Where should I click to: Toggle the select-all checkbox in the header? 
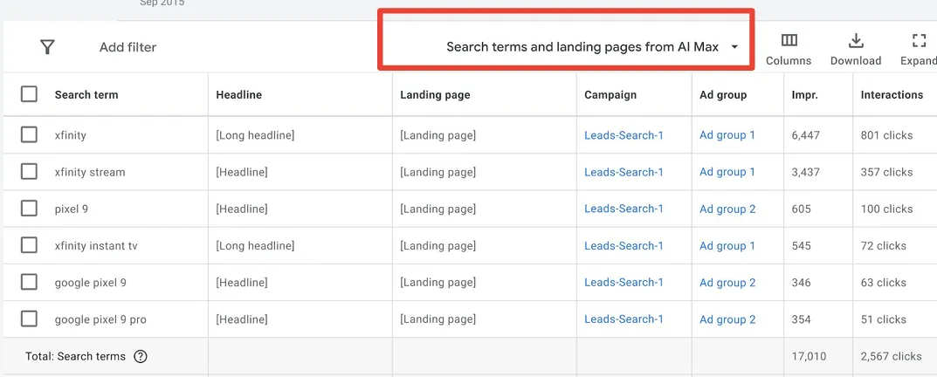pos(29,93)
